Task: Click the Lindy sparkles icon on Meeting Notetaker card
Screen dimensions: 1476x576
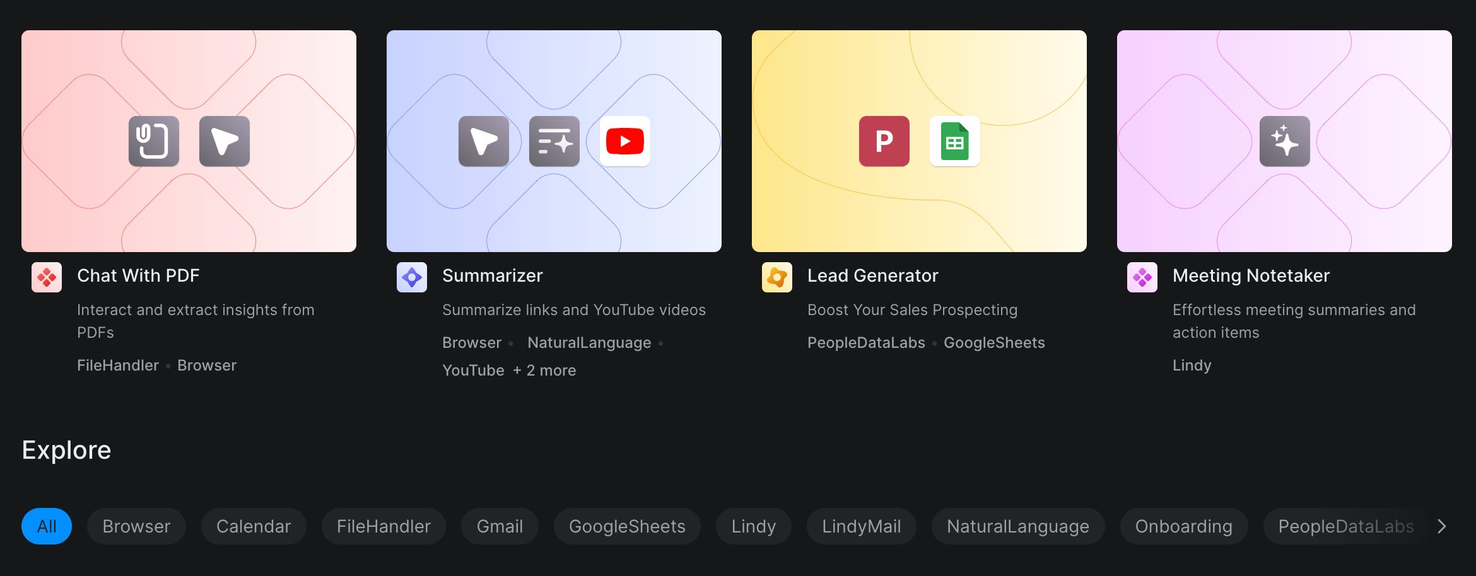Action: click(x=1285, y=141)
